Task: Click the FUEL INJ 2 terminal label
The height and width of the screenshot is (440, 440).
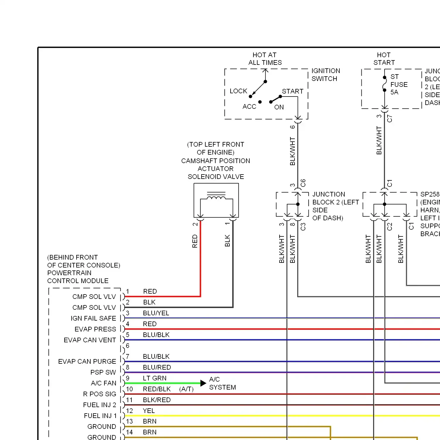Action: click(100, 405)
